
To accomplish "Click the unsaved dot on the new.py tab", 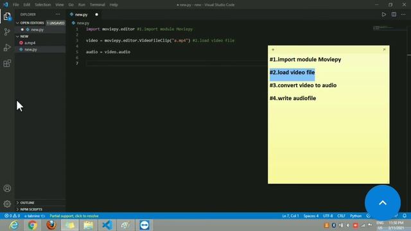I will [x=96, y=14].
